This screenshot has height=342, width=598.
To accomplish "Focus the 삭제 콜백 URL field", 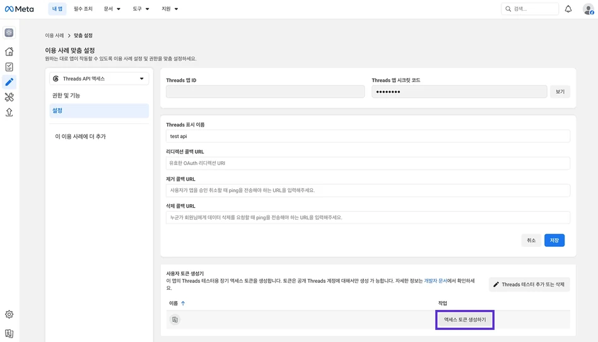I will point(368,217).
